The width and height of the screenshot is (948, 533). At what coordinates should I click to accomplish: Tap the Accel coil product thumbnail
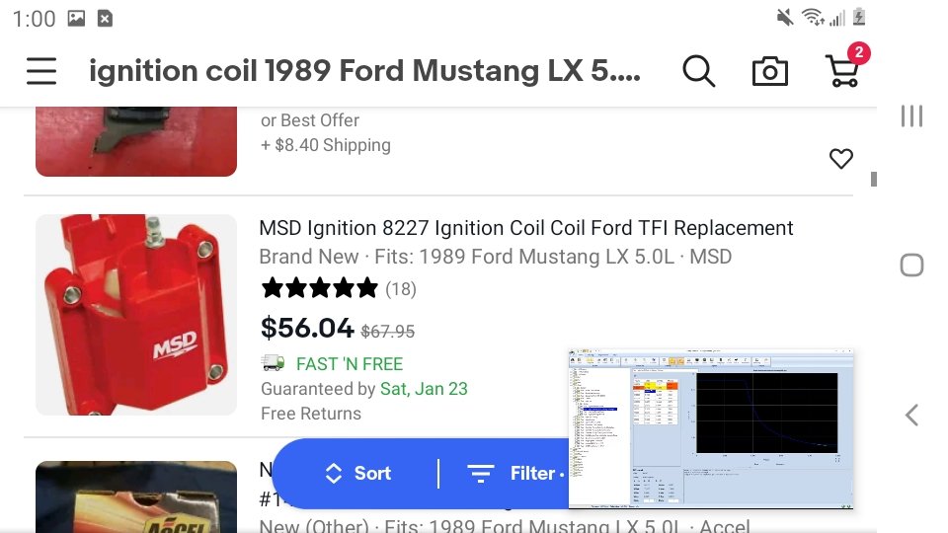(x=136, y=496)
